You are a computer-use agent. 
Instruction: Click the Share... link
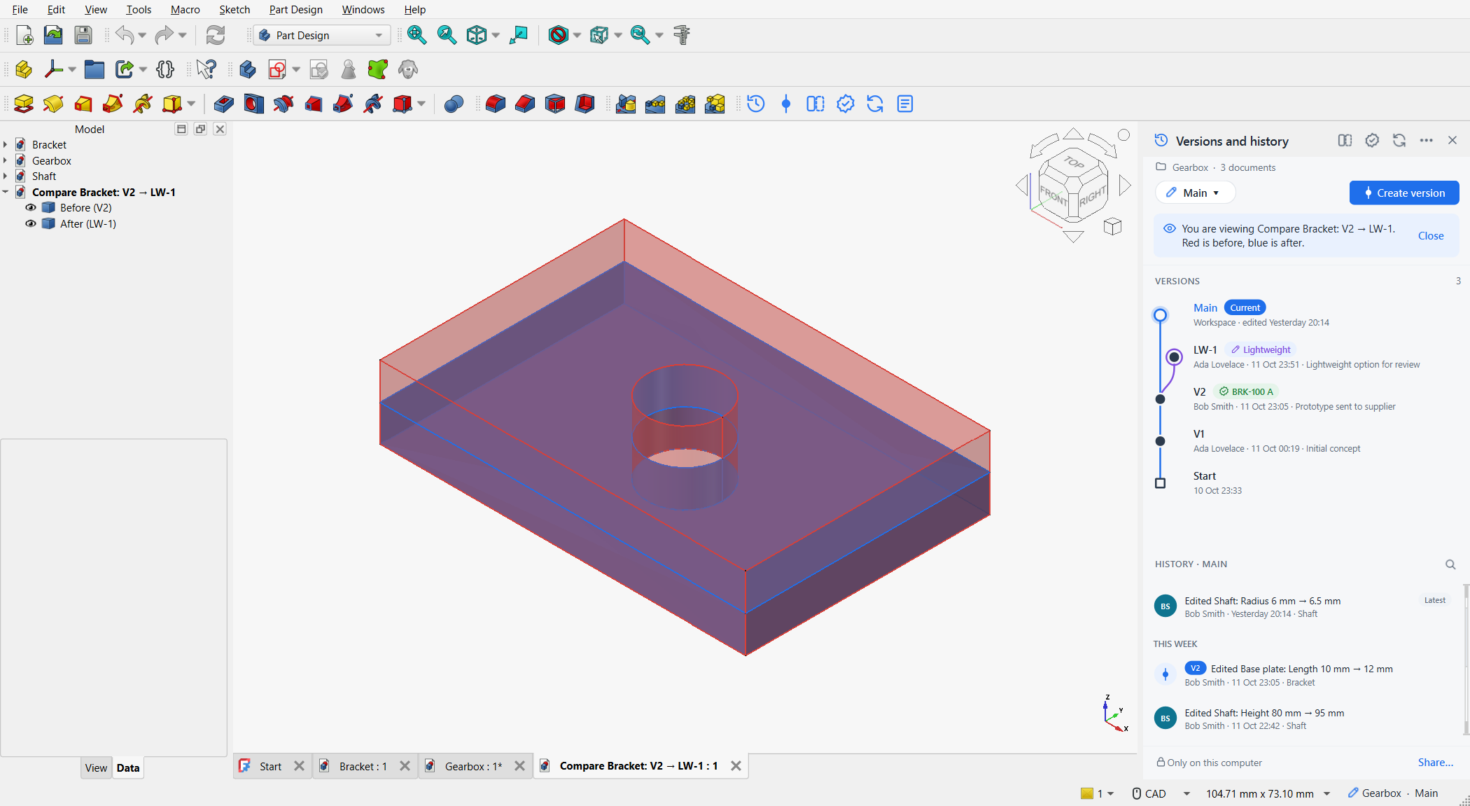point(1435,763)
